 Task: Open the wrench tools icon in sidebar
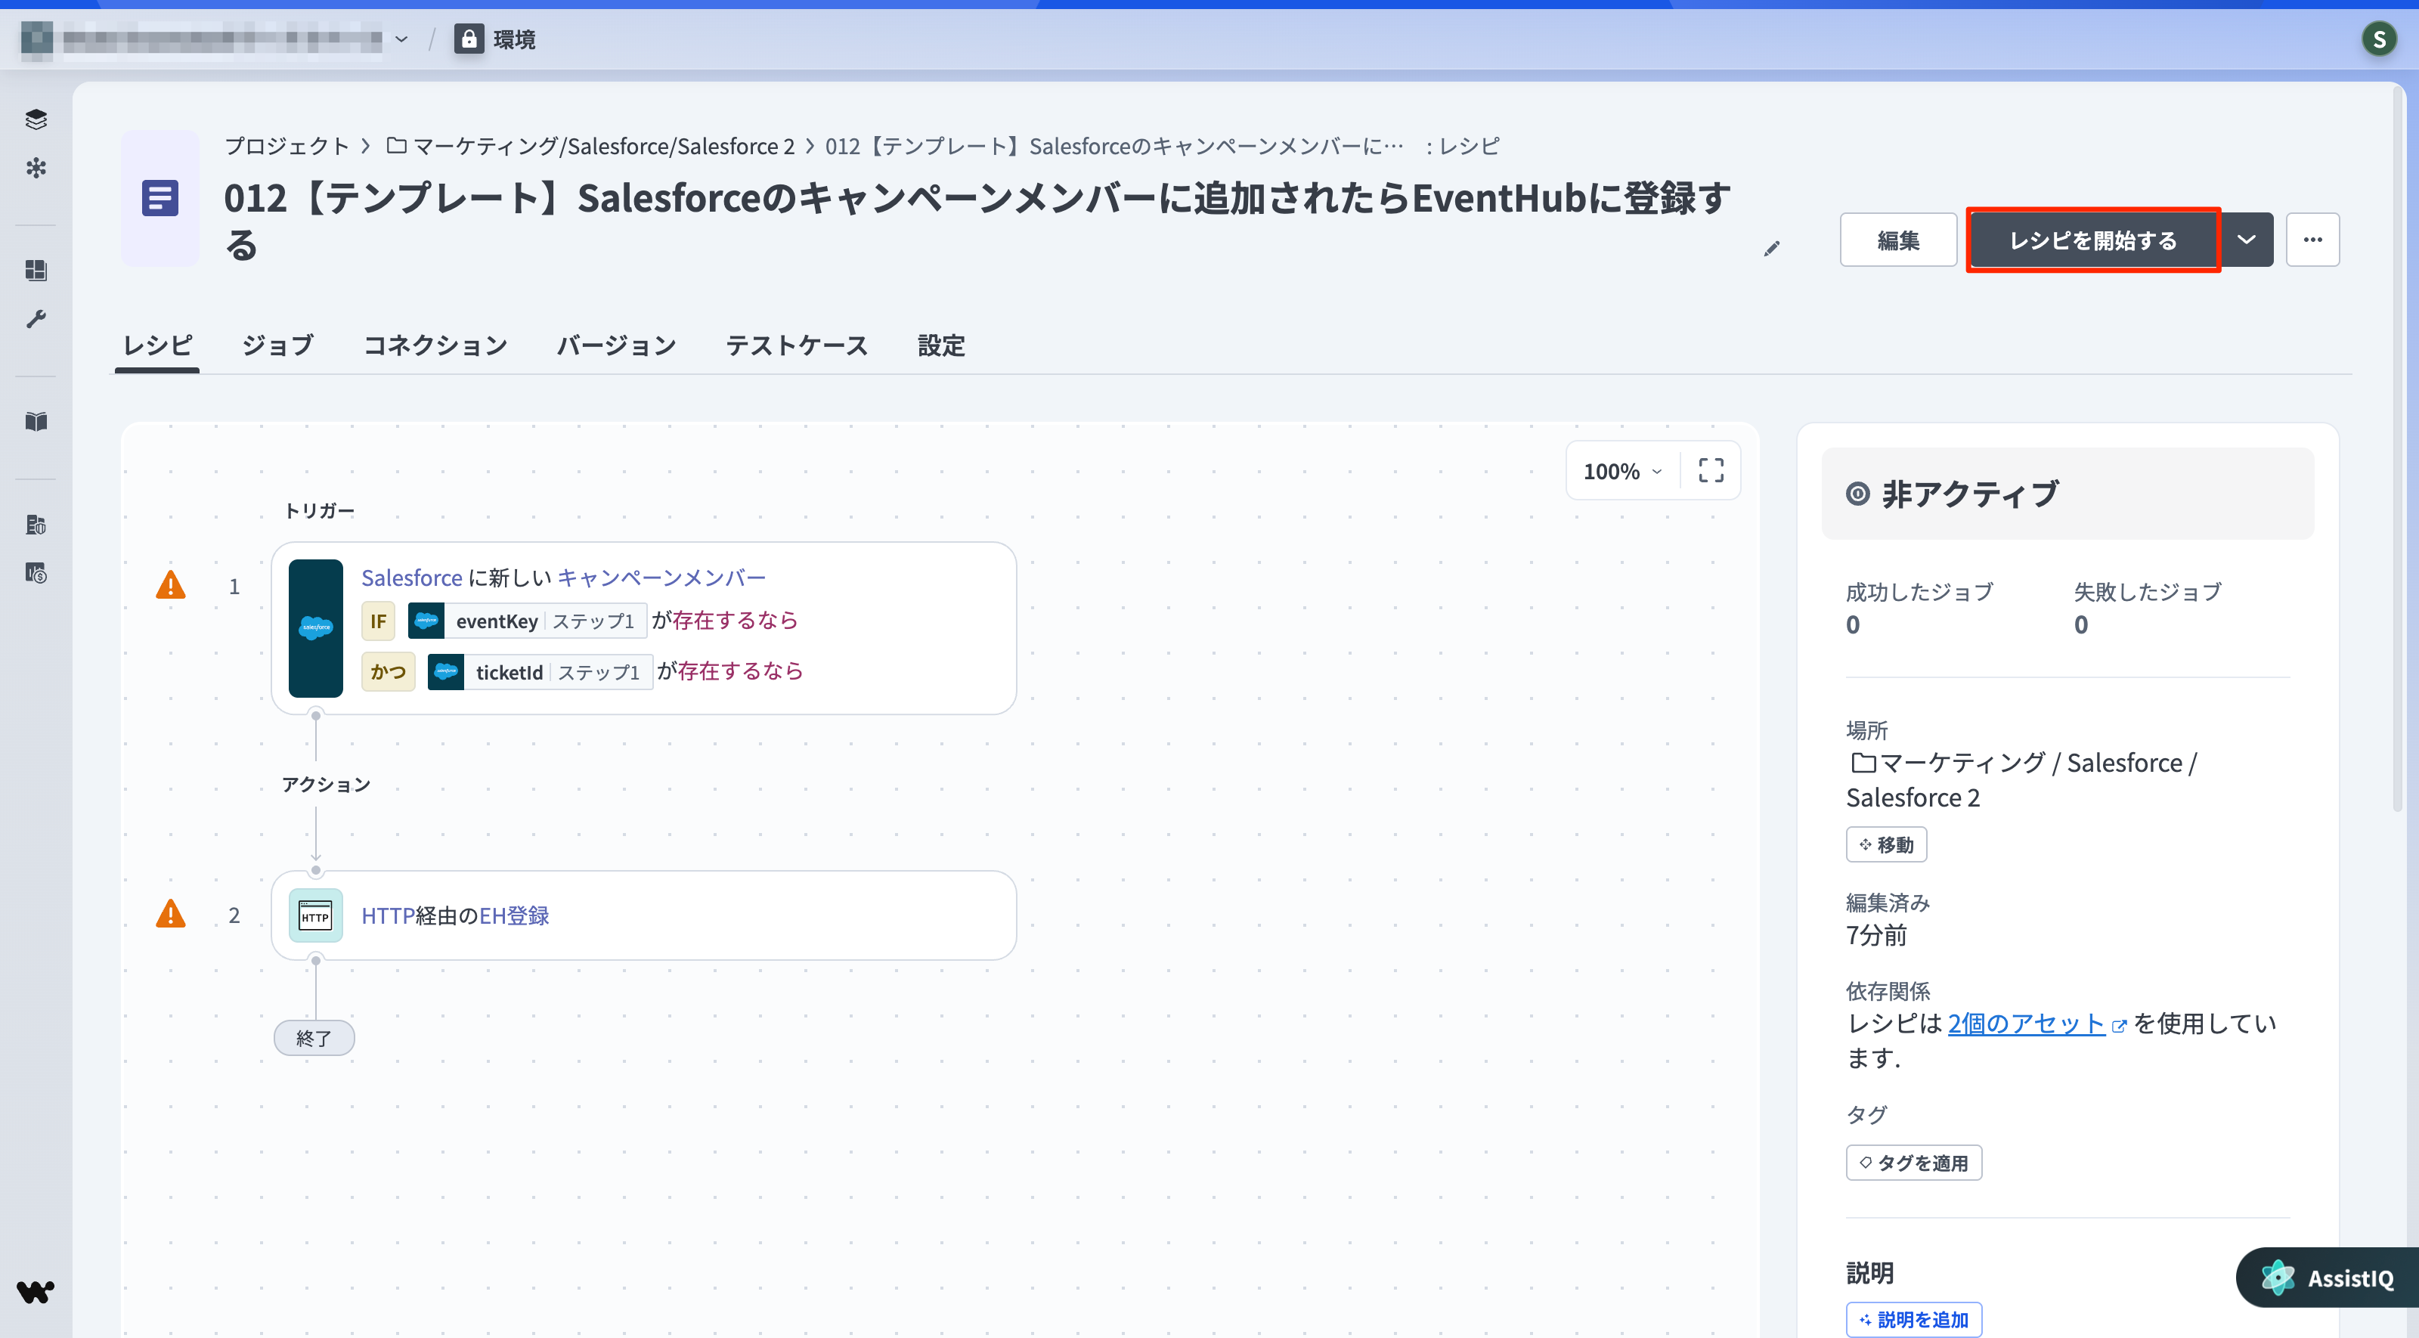click(x=36, y=319)
